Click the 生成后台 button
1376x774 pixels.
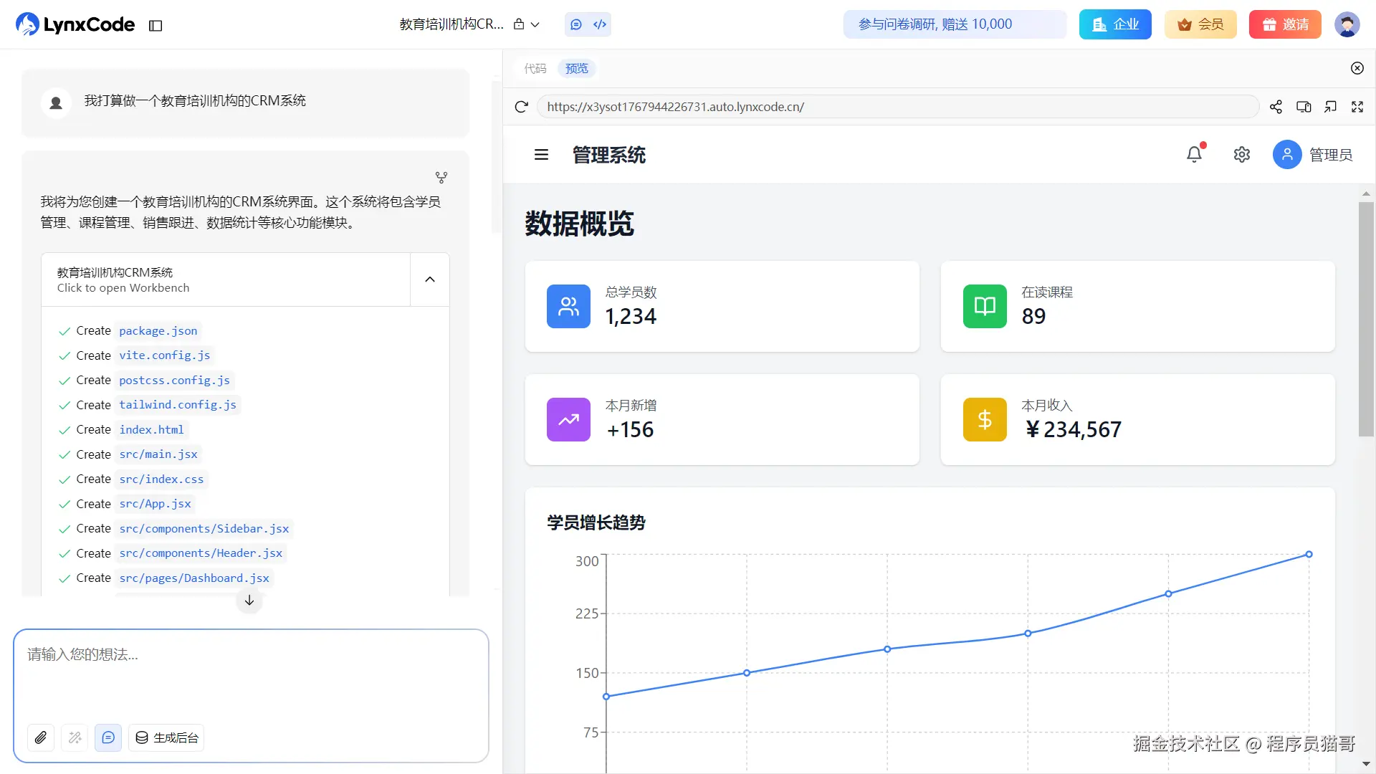tap(166, 737)
